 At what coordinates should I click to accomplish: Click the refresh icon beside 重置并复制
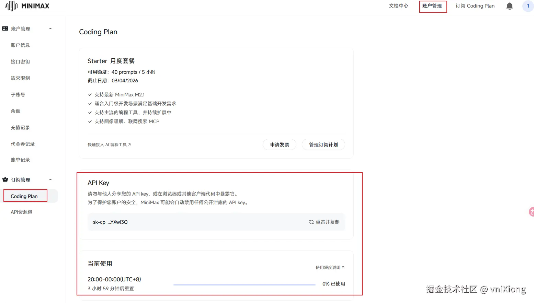[x=311, y=222]
